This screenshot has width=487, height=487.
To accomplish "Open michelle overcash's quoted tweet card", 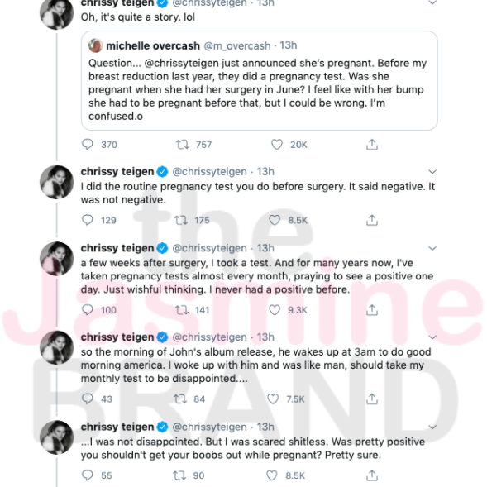I will coord(260,80).
